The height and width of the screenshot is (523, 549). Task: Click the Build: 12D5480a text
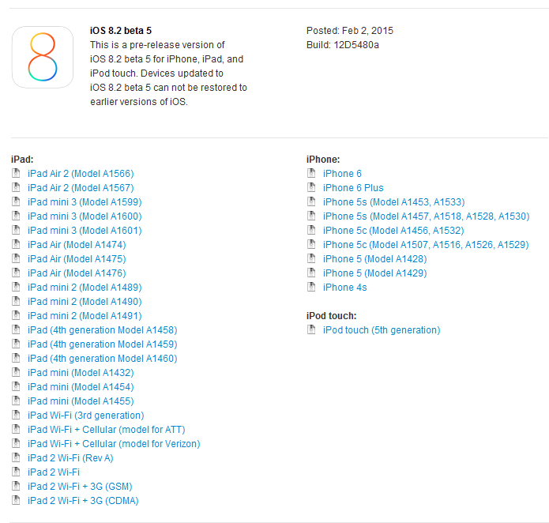[343, 45]
